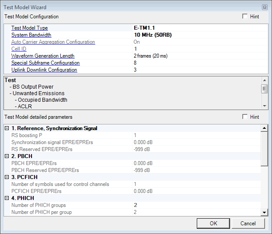Image resolution: width=272 pixels, height=234 pixels.
Task: Enable Hint checkbox for Test Model Configuration
Action: point(245,17)
